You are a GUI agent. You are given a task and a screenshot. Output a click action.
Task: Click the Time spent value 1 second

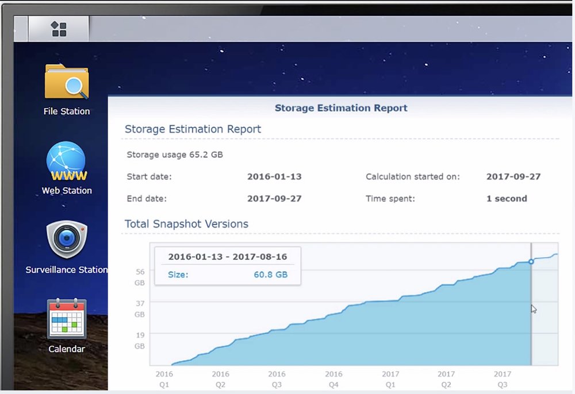(507, 199)
